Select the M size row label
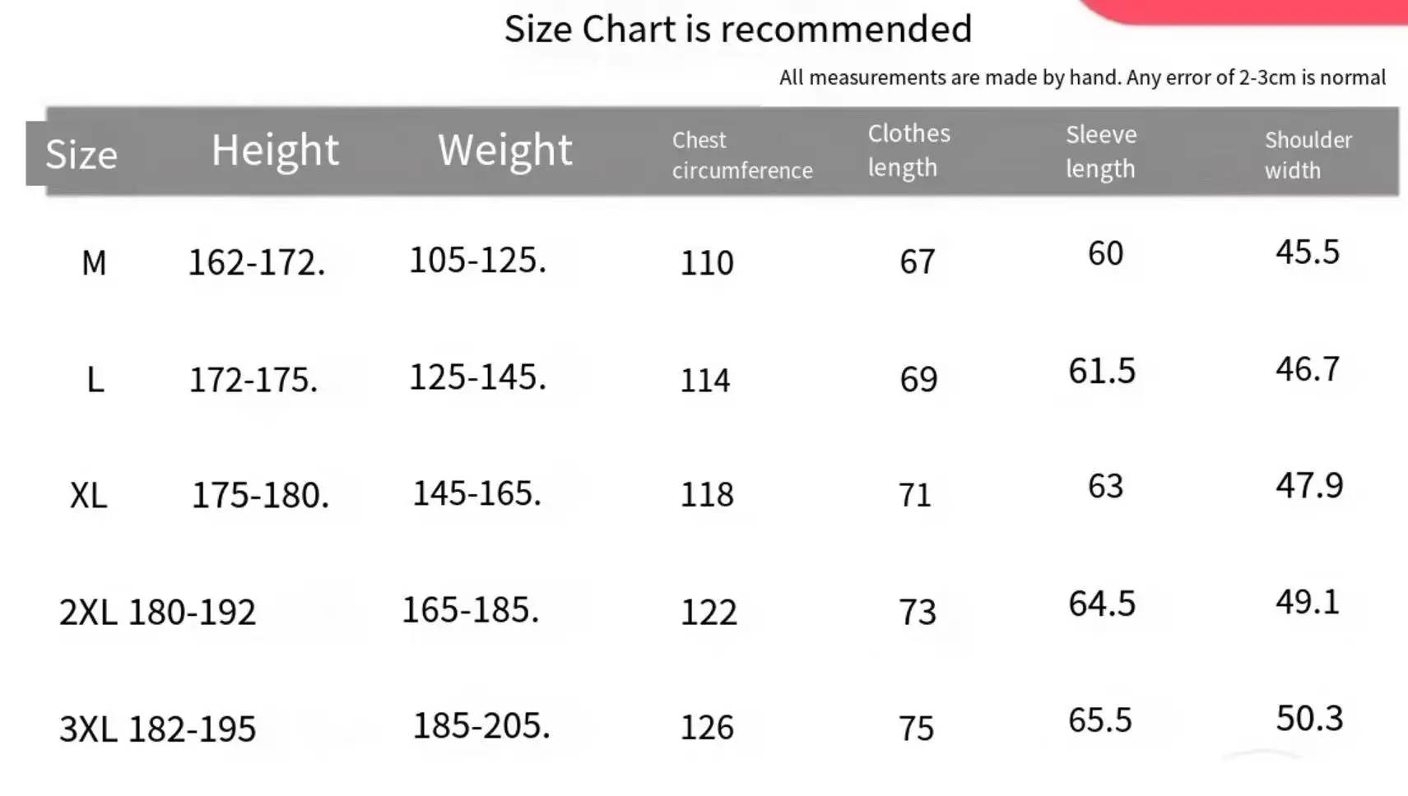This screenshot has width=1408, height=796. [x=94, y=263]
